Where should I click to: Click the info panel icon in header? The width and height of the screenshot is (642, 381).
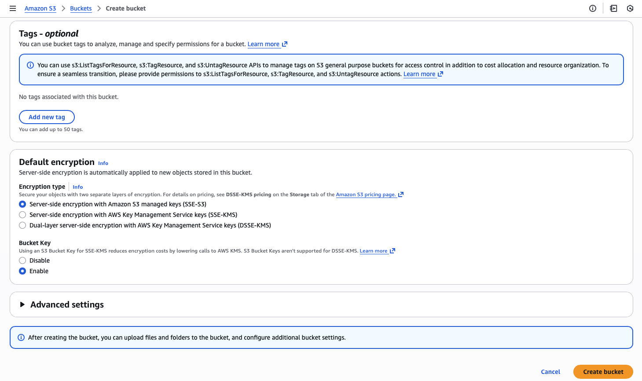click(x=593, y=8)
